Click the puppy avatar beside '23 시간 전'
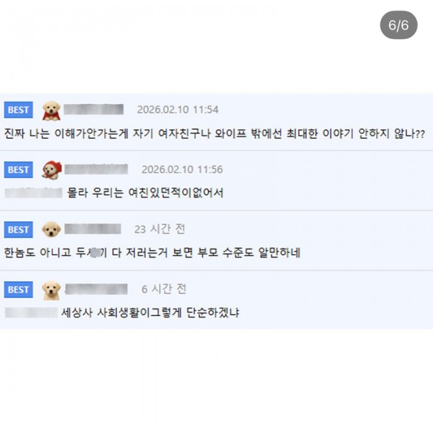Image resolution: width=433 pixels, height=424 pixels. click(x=51, y=230)
